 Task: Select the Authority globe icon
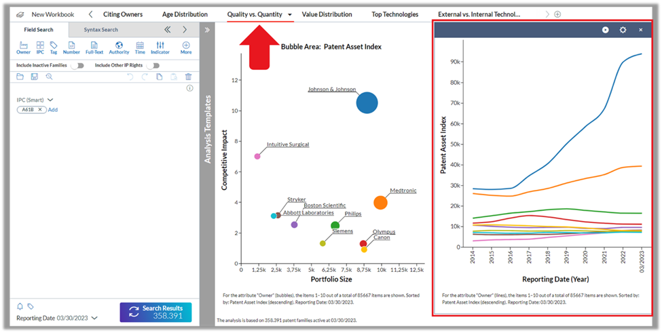[119, 47]
